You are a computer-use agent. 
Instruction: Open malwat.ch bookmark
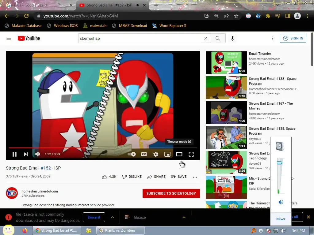coord(95,26)
